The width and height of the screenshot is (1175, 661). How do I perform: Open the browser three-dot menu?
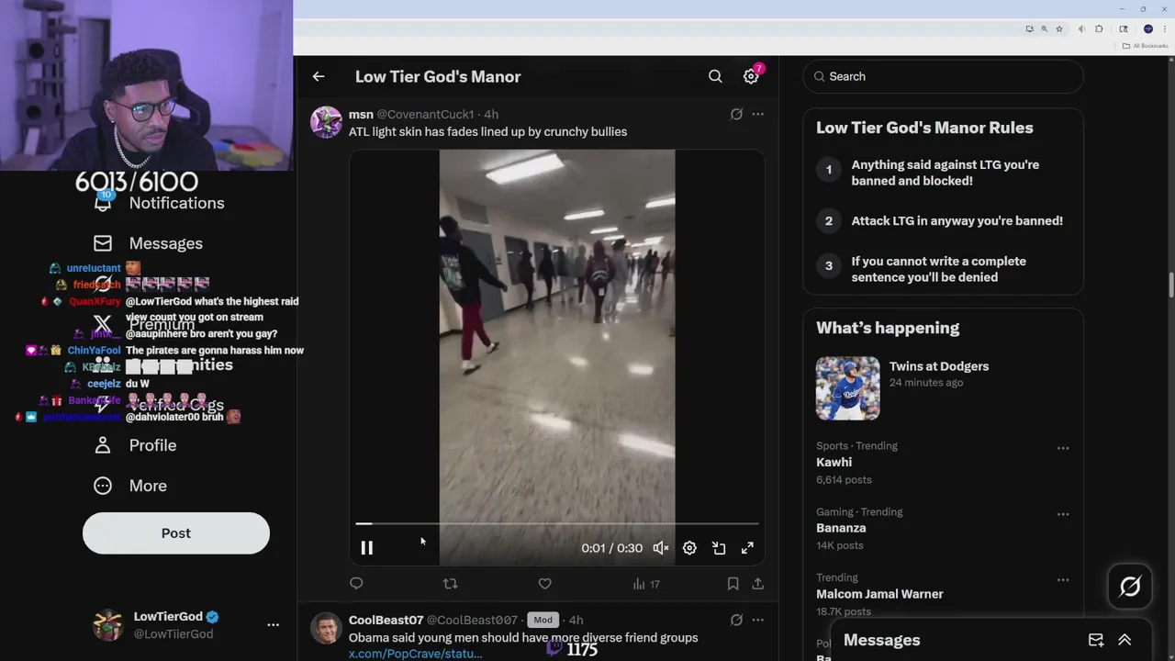coord(1165,28)
